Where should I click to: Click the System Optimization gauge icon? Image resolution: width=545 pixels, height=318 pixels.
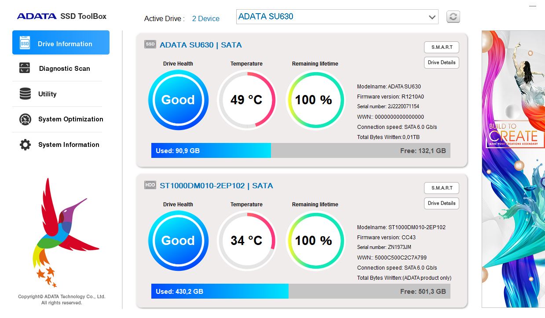click(25, 119)
